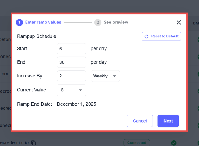Image resolution: width=199 pixels, height=146 pixels.
Task: Click the step 1 circle indicator
Action: [x=19, y=22]
